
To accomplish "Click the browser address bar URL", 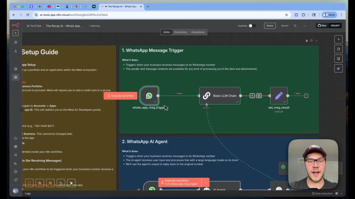I will pyautogui.click(x=74, y=15).
